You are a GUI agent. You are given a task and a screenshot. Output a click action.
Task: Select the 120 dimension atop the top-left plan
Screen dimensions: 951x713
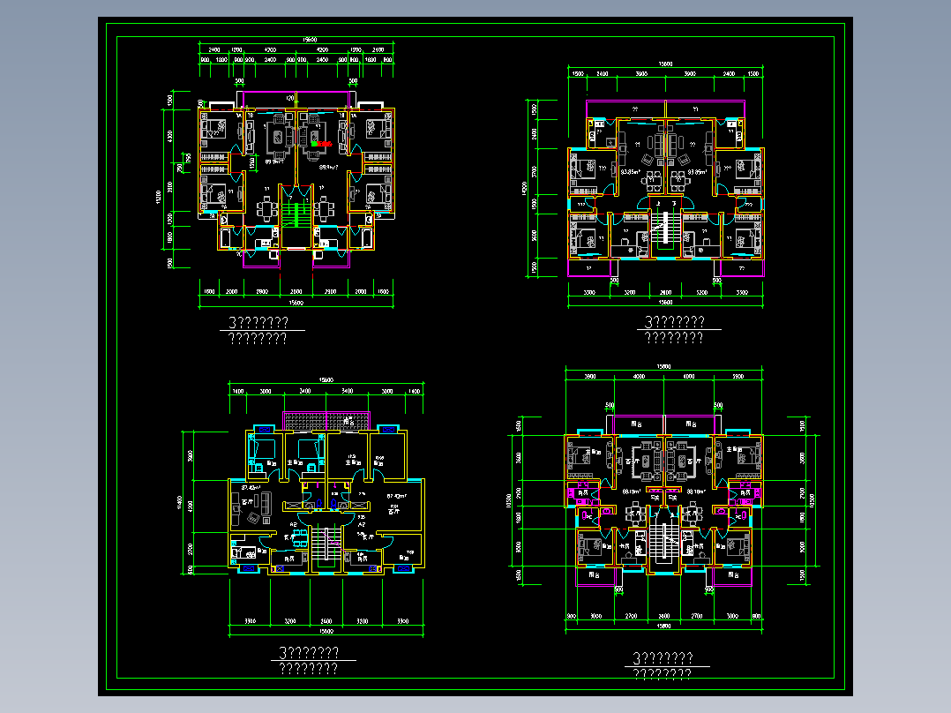[290, 98]
